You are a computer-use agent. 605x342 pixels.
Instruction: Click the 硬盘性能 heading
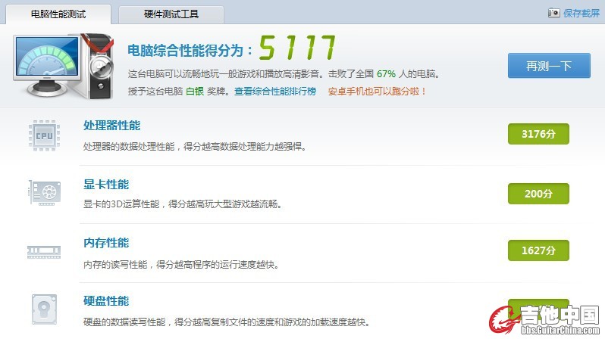pyautogui.click(x=106, y=301)
